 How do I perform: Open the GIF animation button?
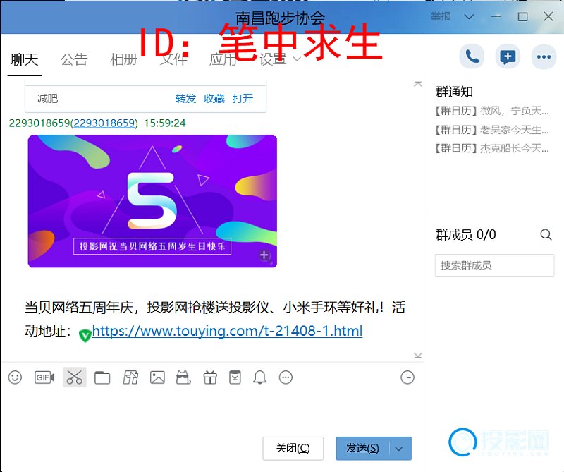[44, 377]
